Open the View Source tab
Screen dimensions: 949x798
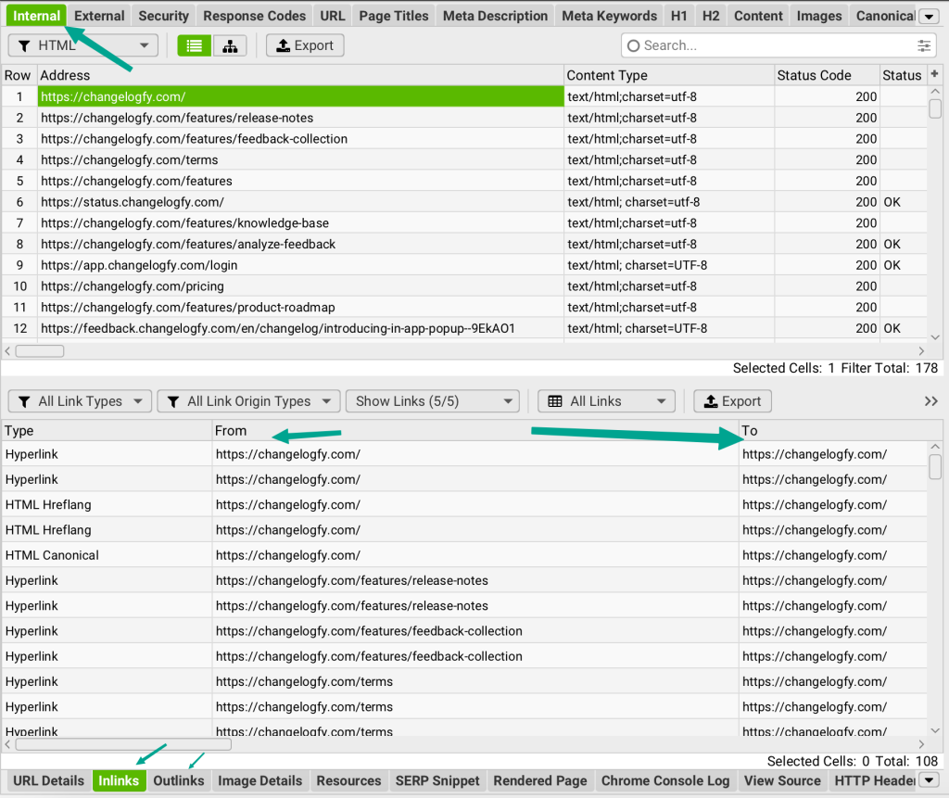[x=782, y=780]
